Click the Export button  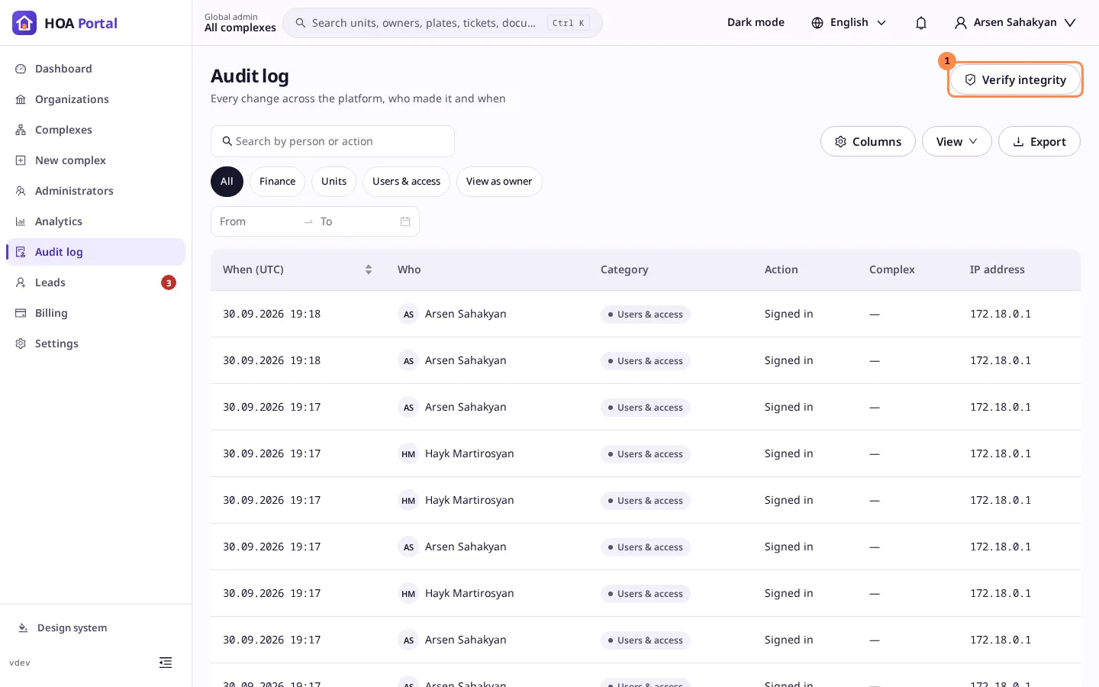coord(1039,141)
